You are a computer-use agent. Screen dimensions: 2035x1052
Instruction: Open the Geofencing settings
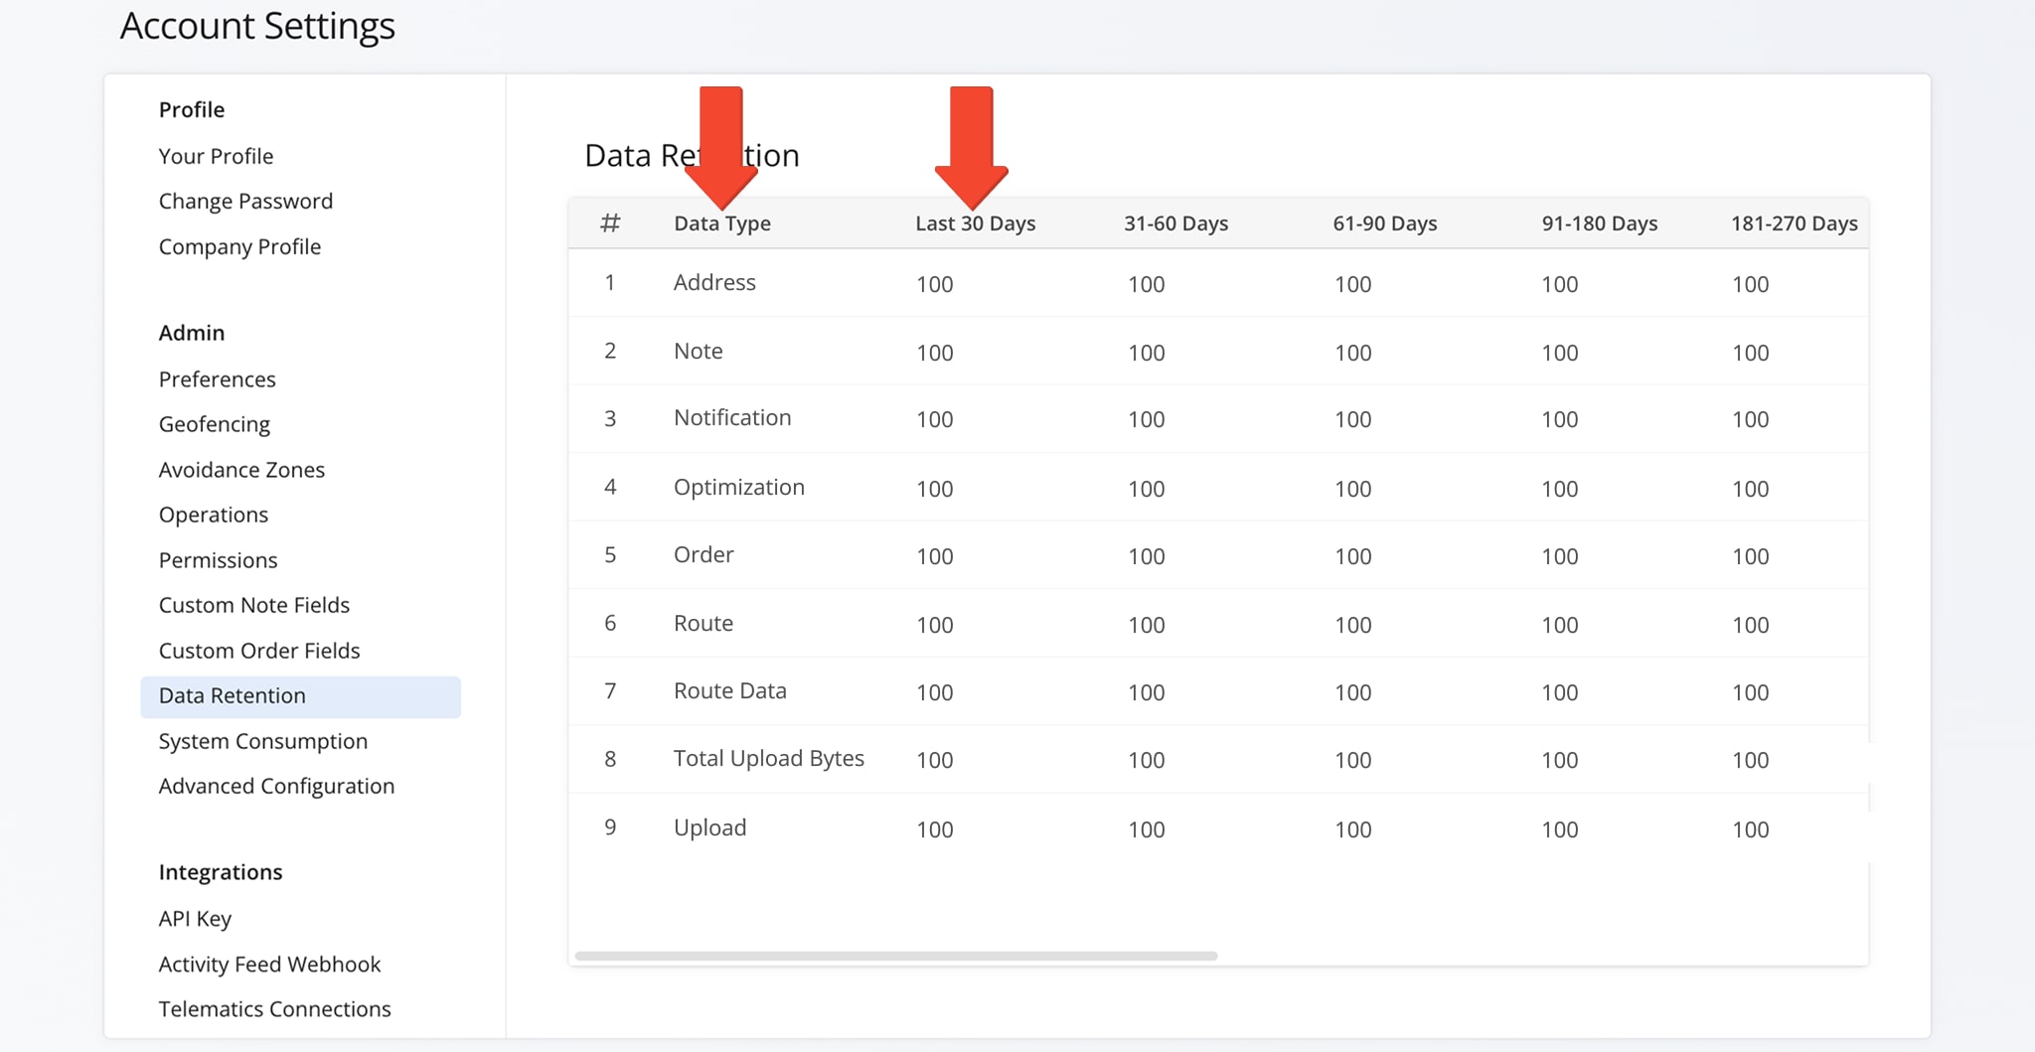coord(214,424)
